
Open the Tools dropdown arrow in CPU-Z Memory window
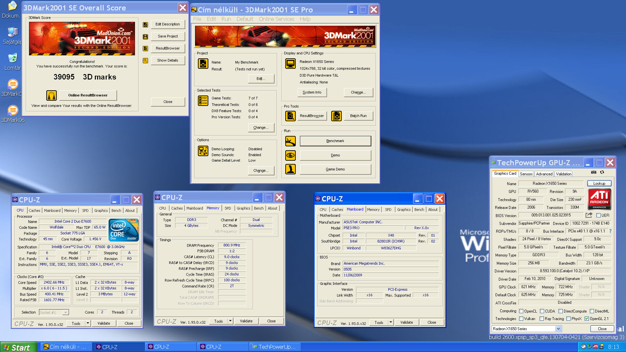click(x=230, y=321)
